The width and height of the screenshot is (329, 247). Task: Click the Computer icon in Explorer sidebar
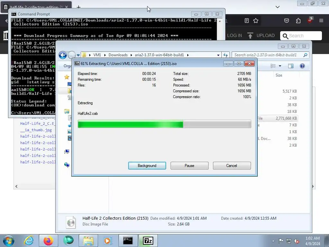[67, 151]
